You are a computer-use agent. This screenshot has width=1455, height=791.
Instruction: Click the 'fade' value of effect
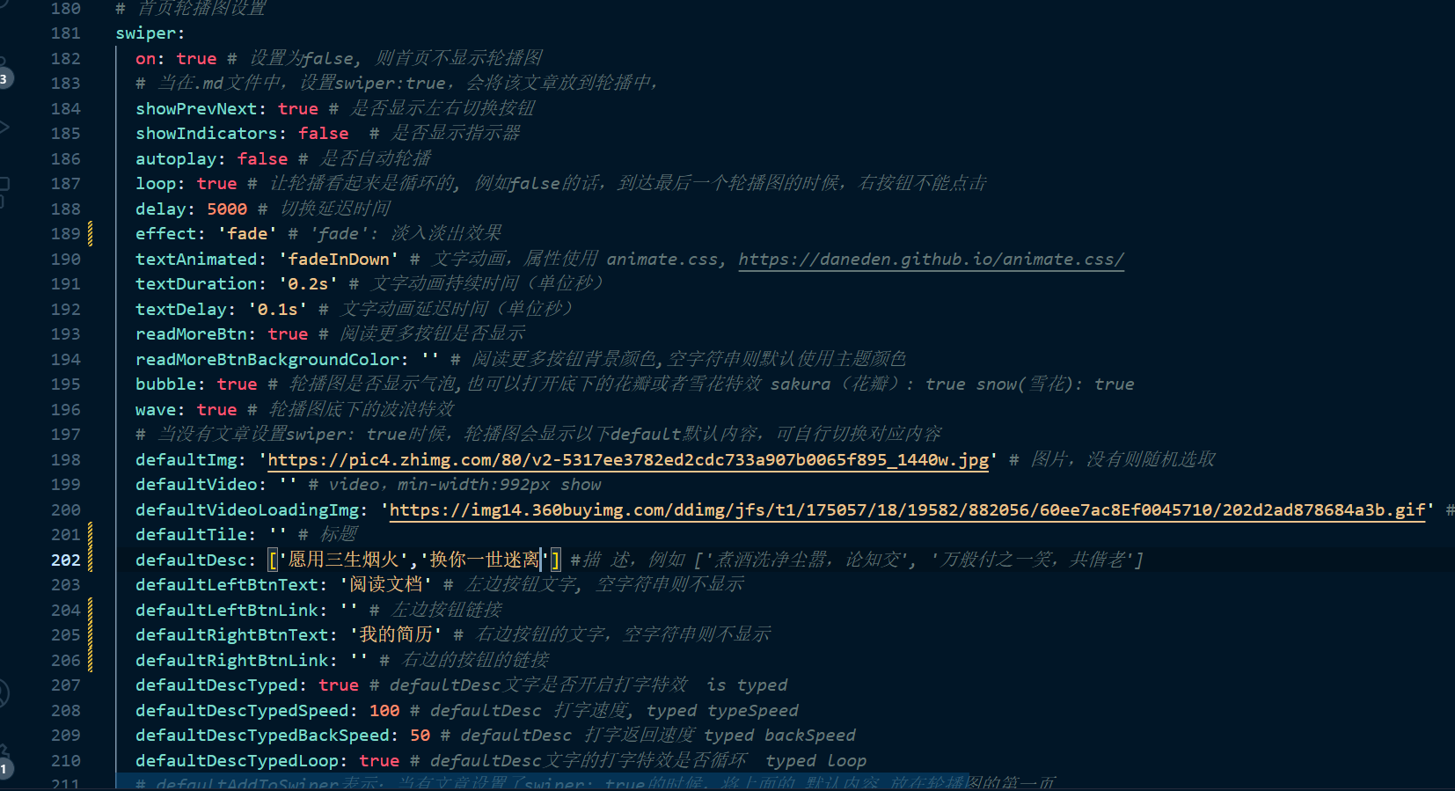point(247,234)
